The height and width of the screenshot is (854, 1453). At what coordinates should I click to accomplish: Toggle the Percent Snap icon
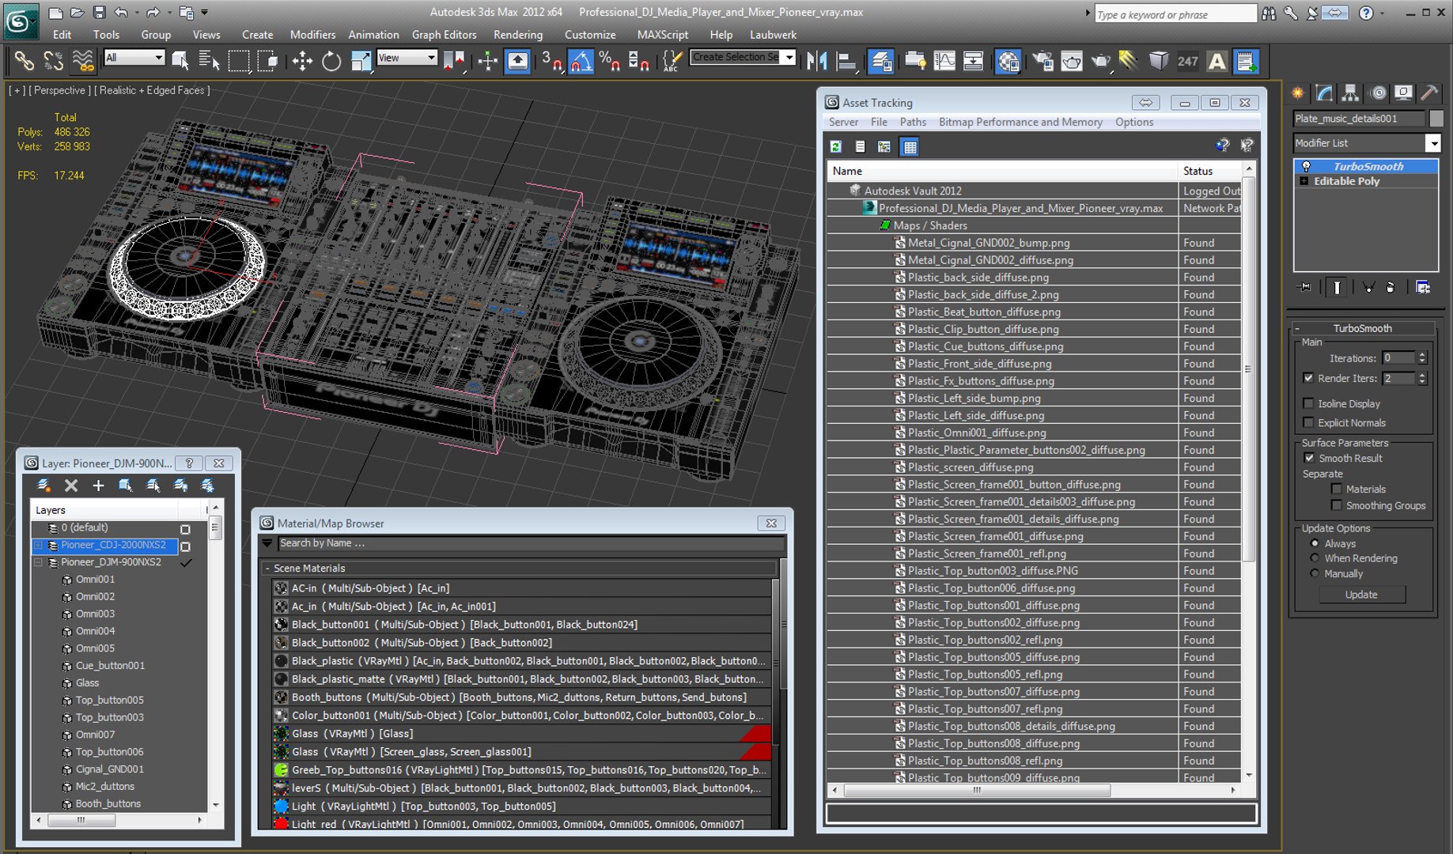610,61
